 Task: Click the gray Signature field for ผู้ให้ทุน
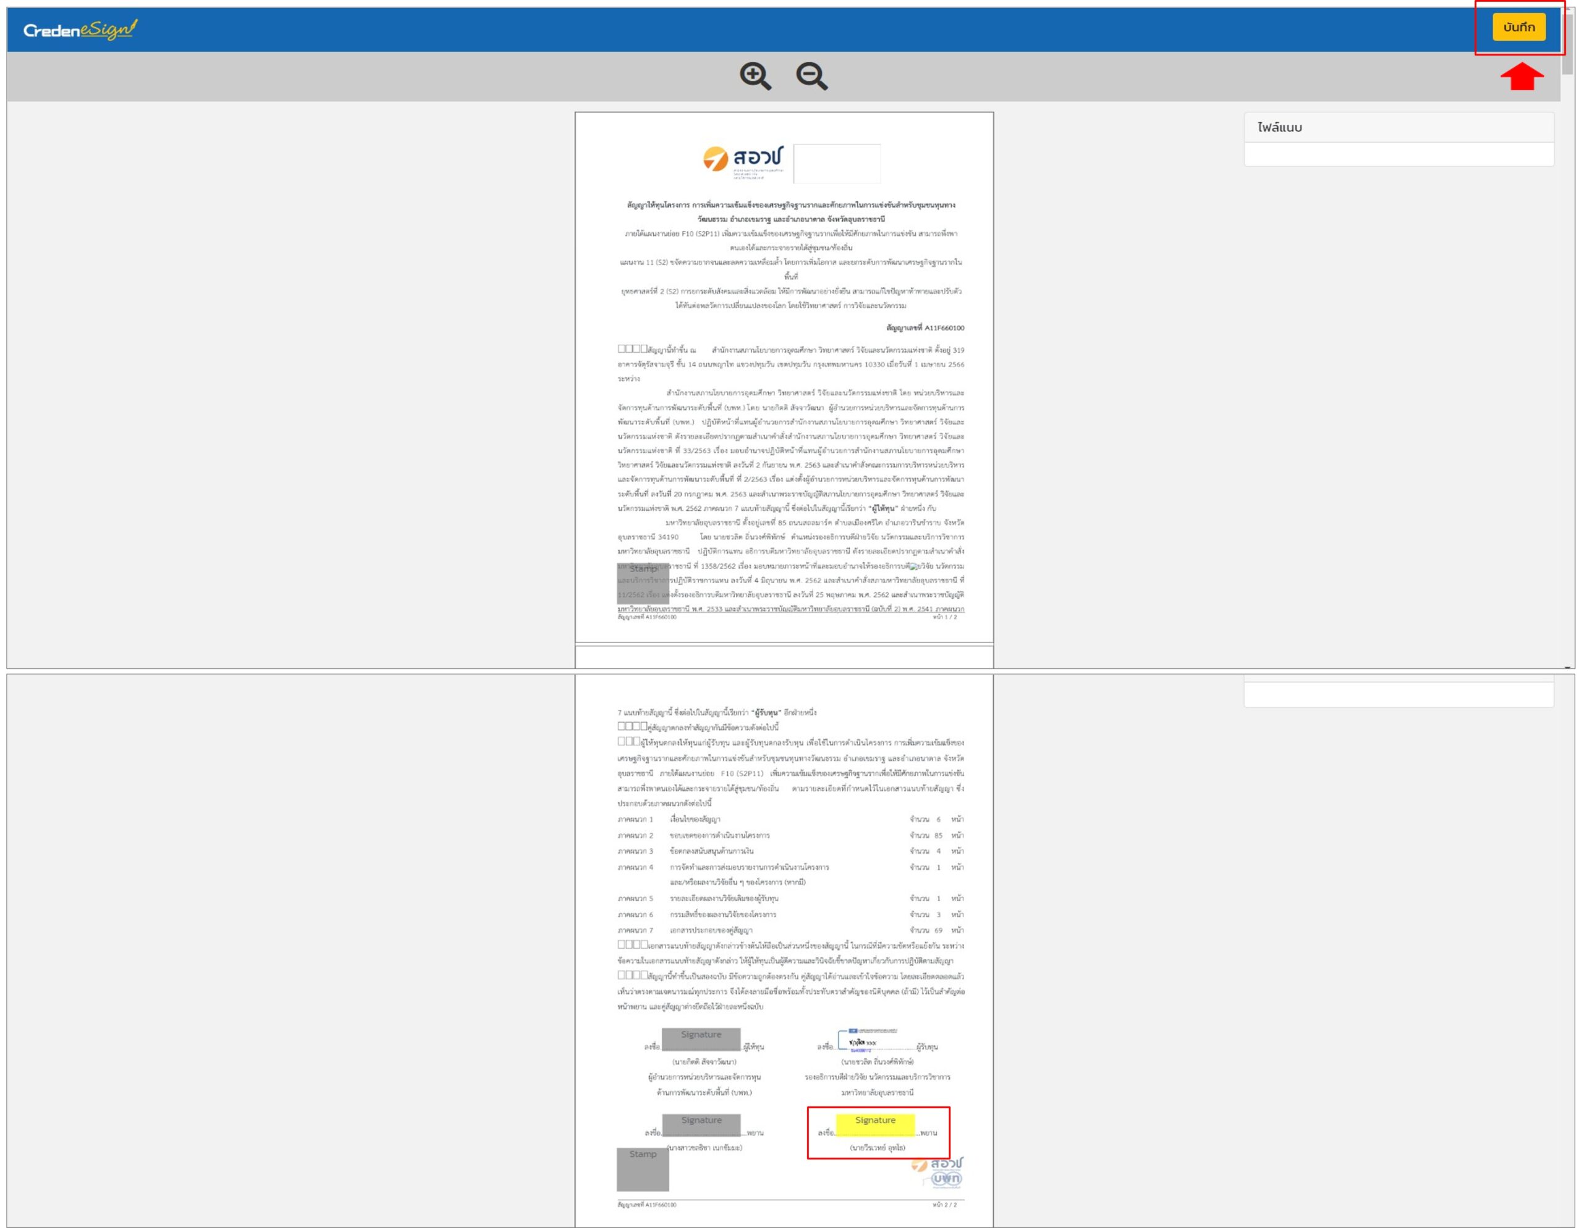(x=700, y=1039)
